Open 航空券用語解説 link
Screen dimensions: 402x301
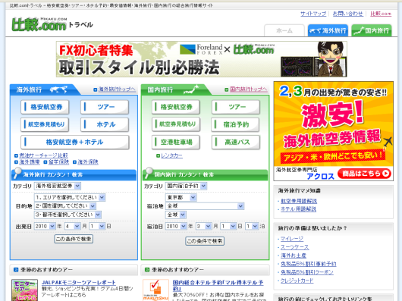point(299,201)
